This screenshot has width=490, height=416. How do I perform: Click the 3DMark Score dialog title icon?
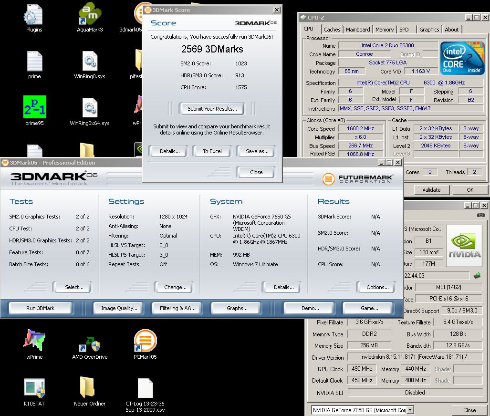pos(147,10)
